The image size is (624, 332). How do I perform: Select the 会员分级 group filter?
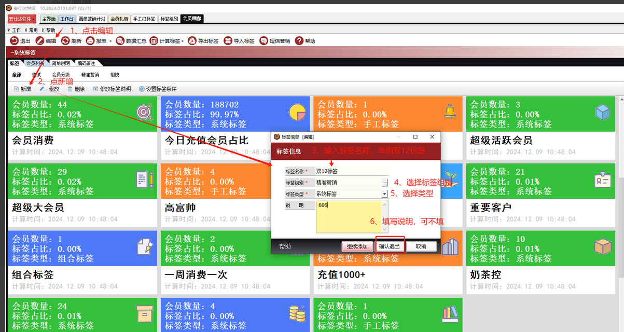(61, 75)
